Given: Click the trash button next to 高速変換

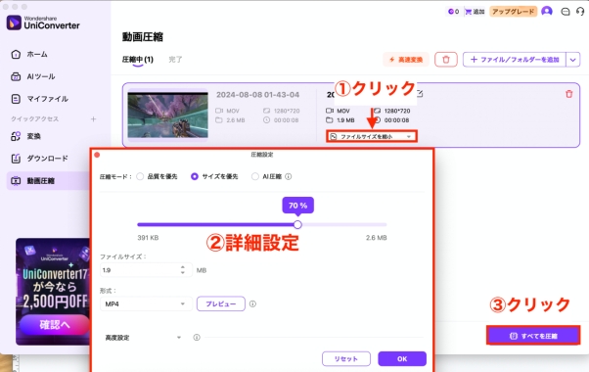Looking at the screenshot, I should 446,60.
